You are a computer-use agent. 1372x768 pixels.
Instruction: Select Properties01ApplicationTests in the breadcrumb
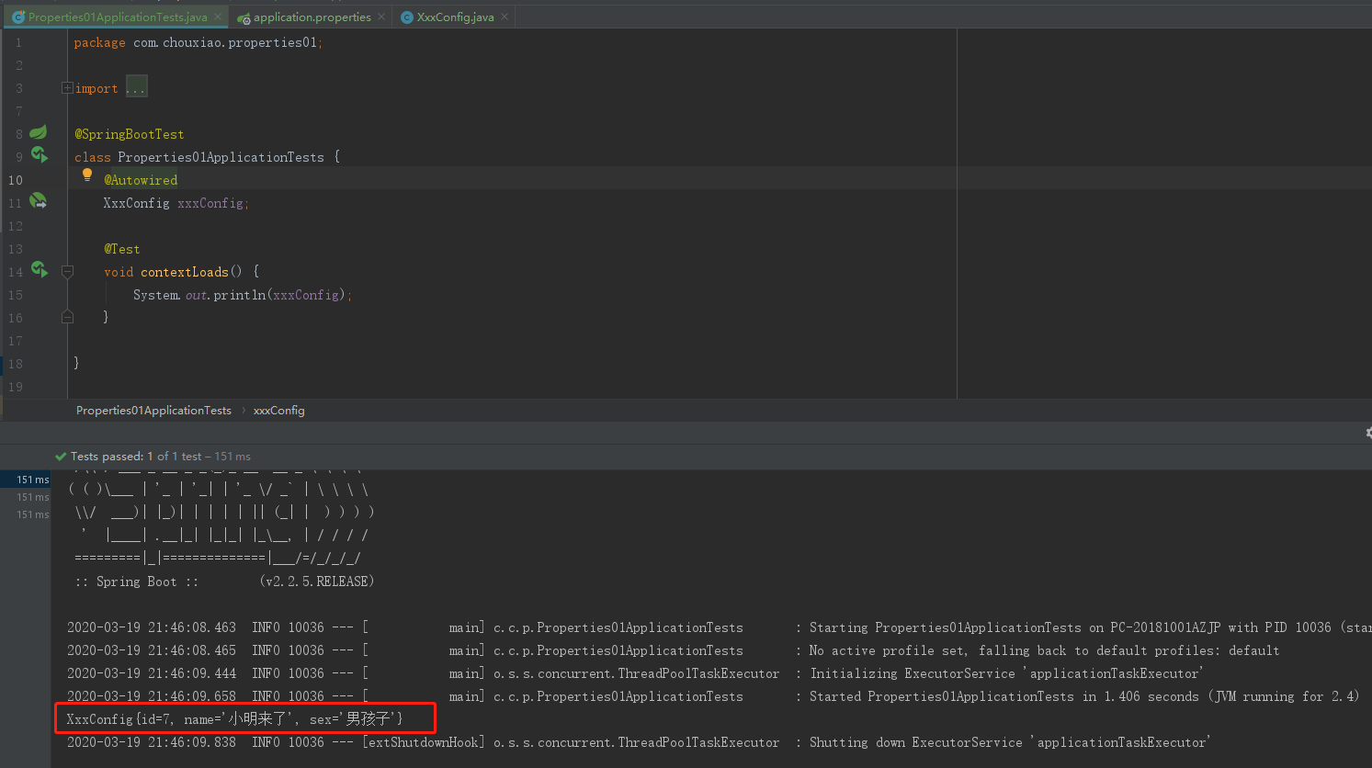[153, 411]
